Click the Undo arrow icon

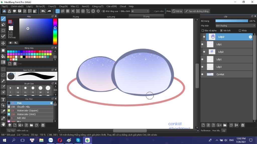point(43,11)
